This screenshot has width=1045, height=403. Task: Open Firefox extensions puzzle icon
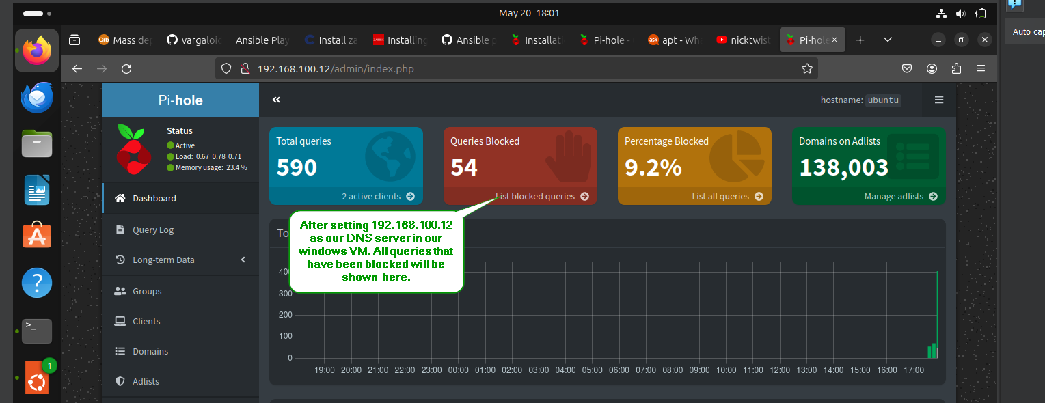tap(956, 68)
